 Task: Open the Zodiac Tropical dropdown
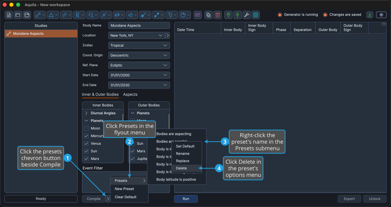click(x=139, y=45)
